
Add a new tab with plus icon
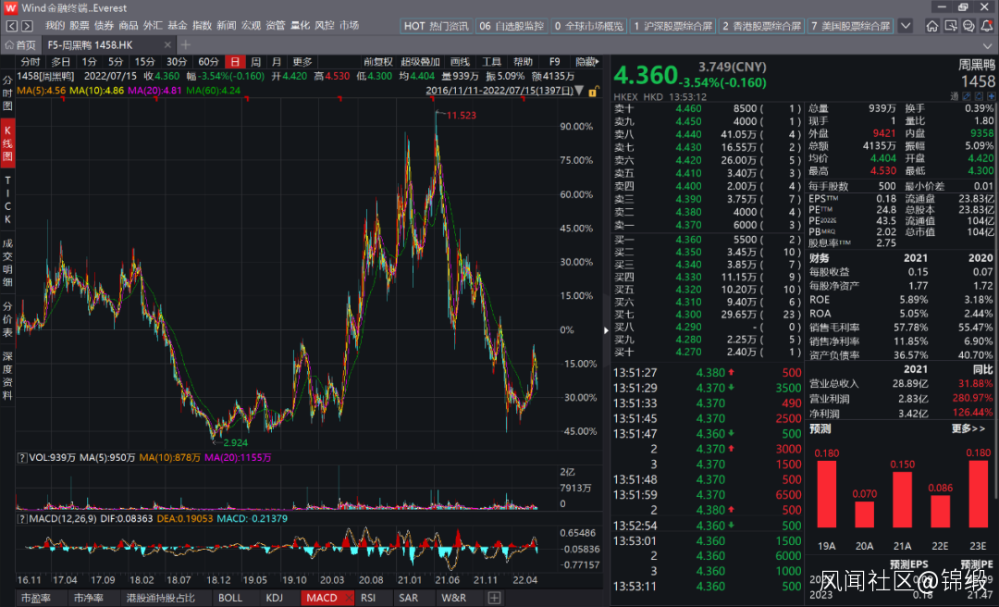point(185,44)
